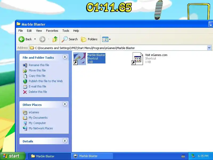The width and height of the screenshot is (213, 160).
Task: Click the Visit eGames.com file name
Action: (x=156, y=55)
